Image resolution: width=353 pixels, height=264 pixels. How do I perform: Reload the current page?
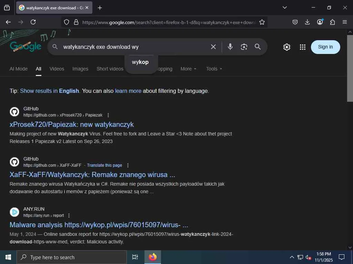(x=33, y=22)
